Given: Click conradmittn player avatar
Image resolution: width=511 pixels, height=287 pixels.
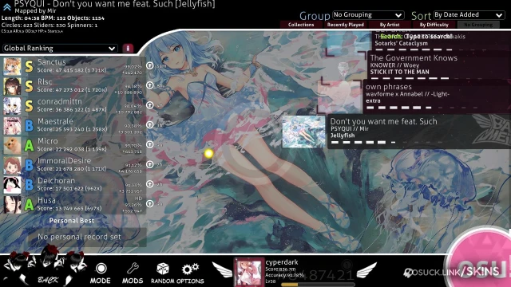Looking at the screenshot, I should click(13, 106).
